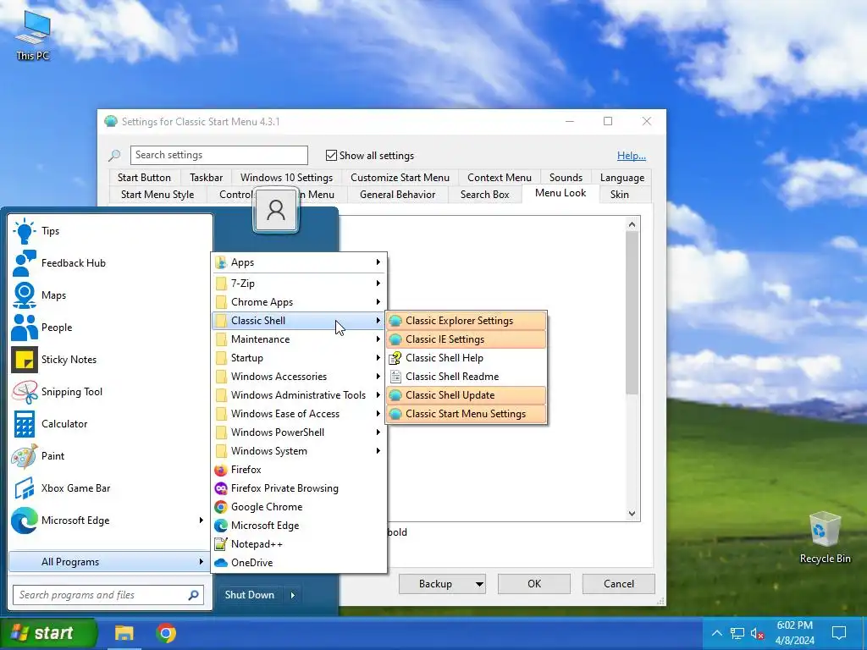Switch to the Taskbar tab
The image size is (867, 650).
207,178
